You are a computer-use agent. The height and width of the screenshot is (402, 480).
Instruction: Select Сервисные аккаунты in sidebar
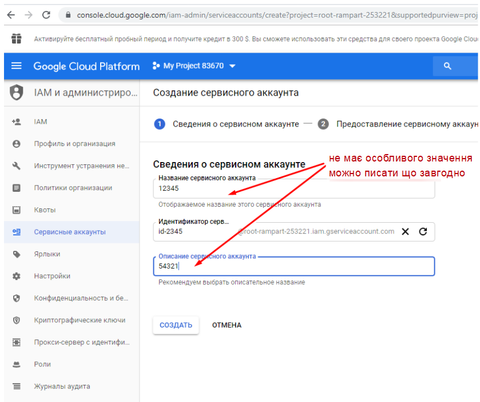tap(72, 232)
